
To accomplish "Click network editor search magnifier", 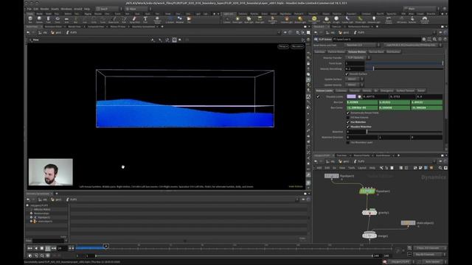I will pos(440,168).
